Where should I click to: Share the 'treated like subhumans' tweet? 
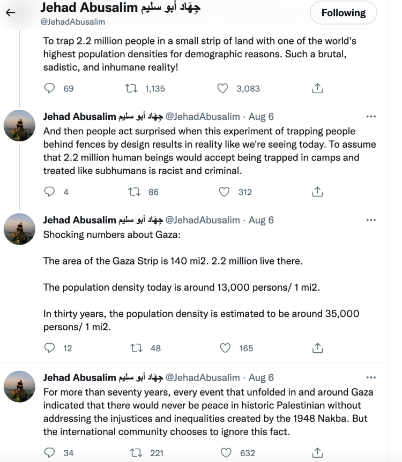[x=317, y=192]
